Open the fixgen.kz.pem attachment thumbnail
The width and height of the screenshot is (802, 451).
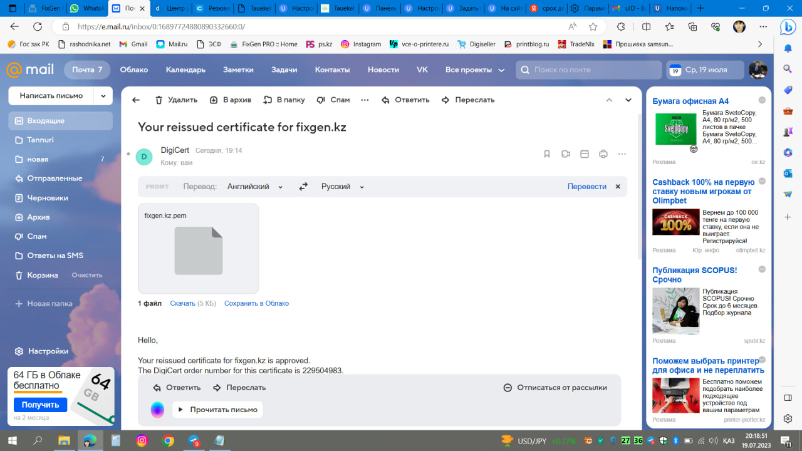point(198,249)
